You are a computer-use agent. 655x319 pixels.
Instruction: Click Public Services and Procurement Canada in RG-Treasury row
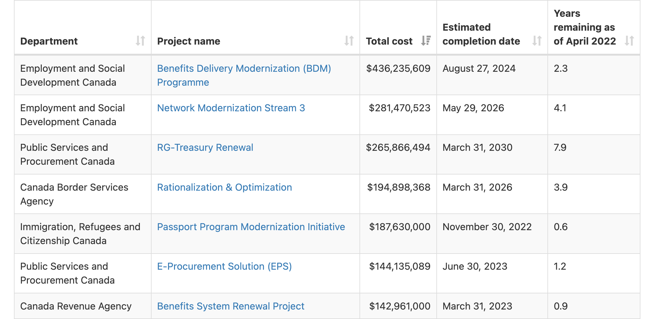(83, 155)
